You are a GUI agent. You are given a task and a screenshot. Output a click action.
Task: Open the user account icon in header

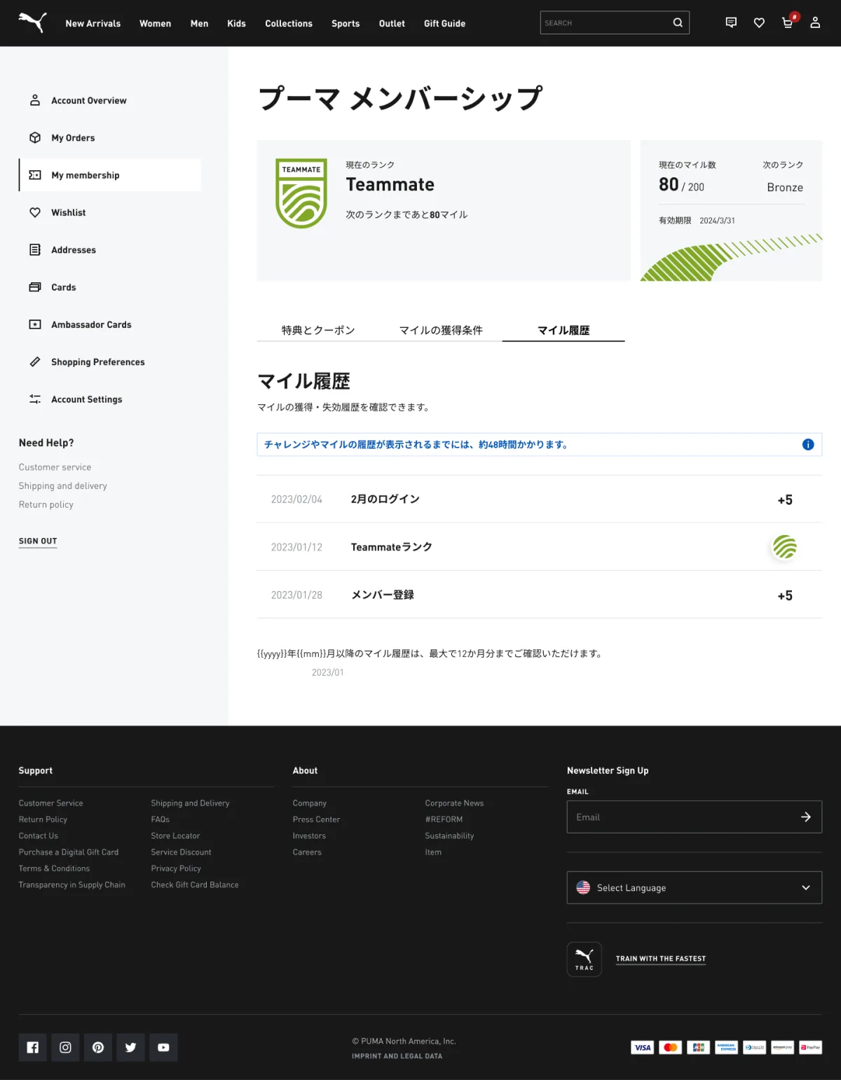click(815, 22)
